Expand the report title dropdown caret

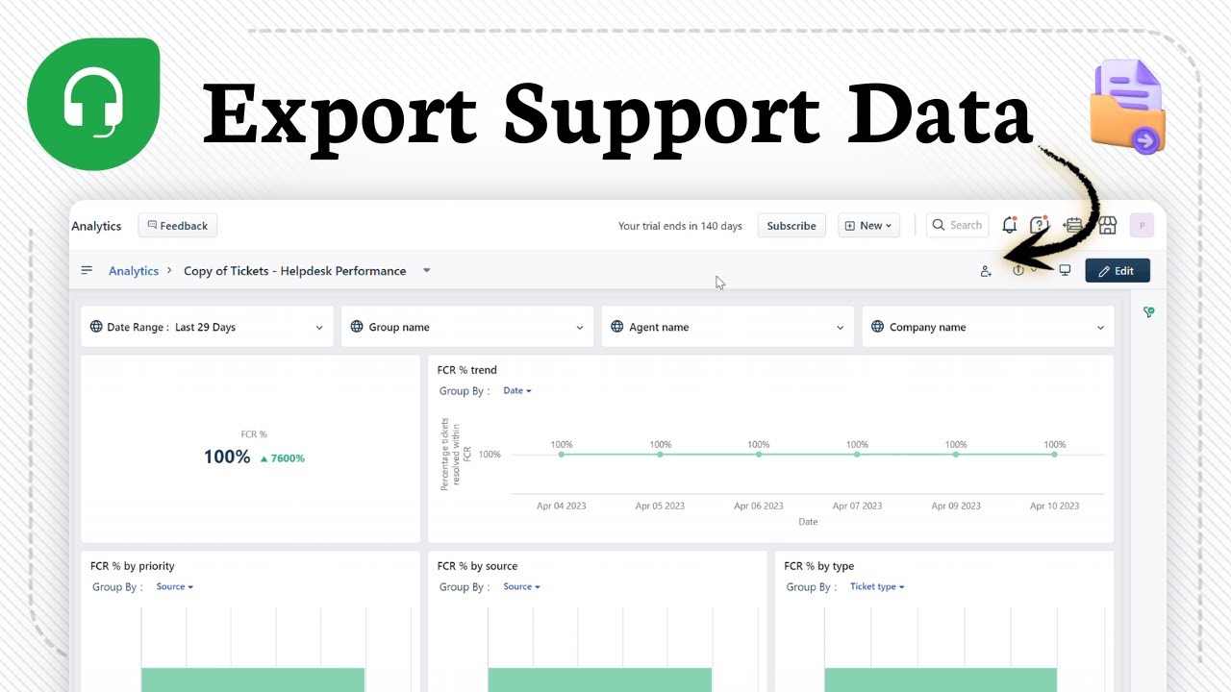427,270
